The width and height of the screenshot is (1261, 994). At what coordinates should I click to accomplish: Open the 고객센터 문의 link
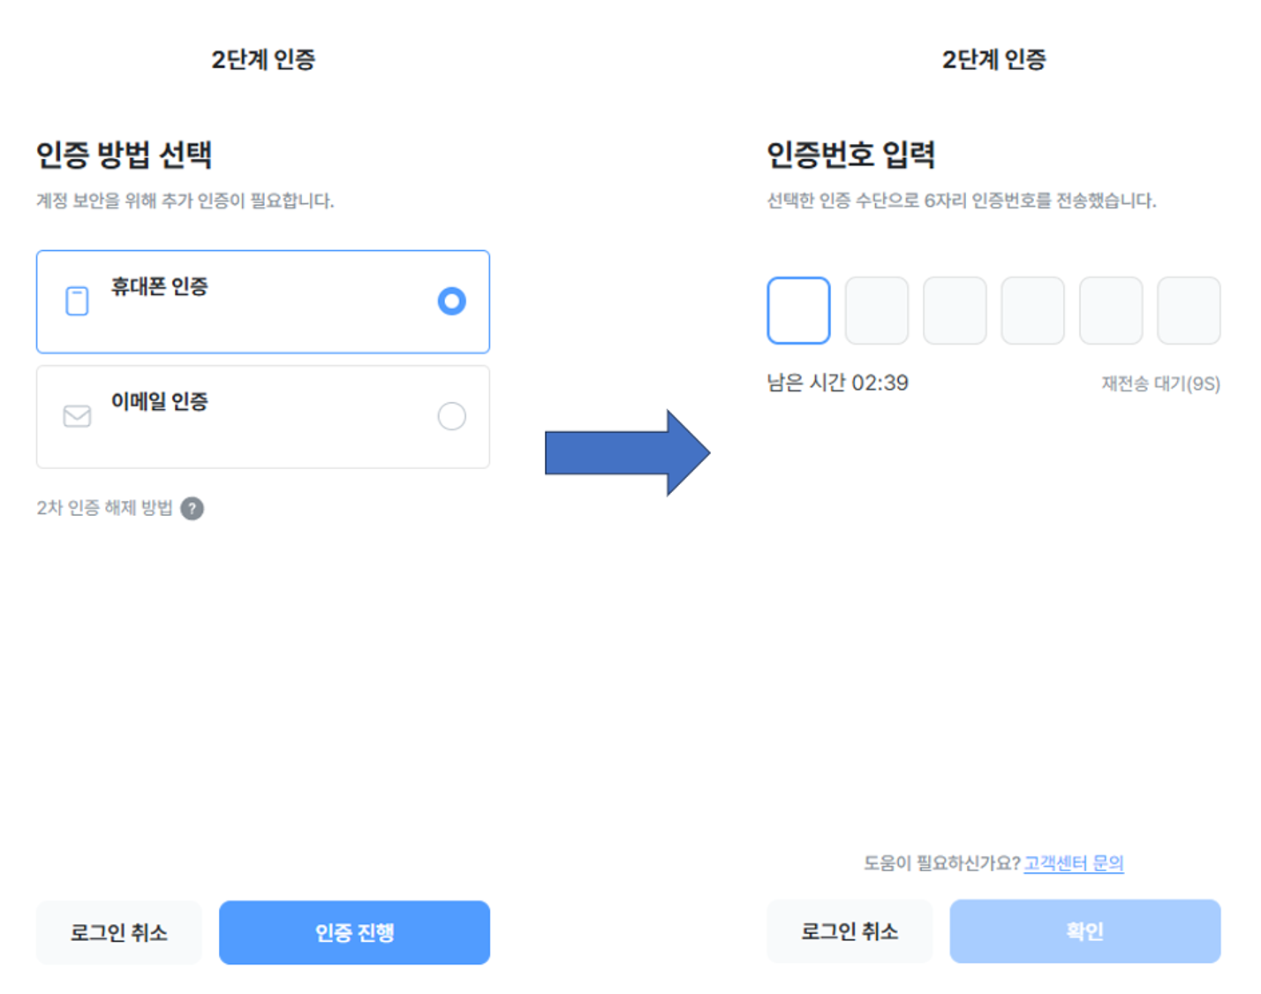point(1074,863)
